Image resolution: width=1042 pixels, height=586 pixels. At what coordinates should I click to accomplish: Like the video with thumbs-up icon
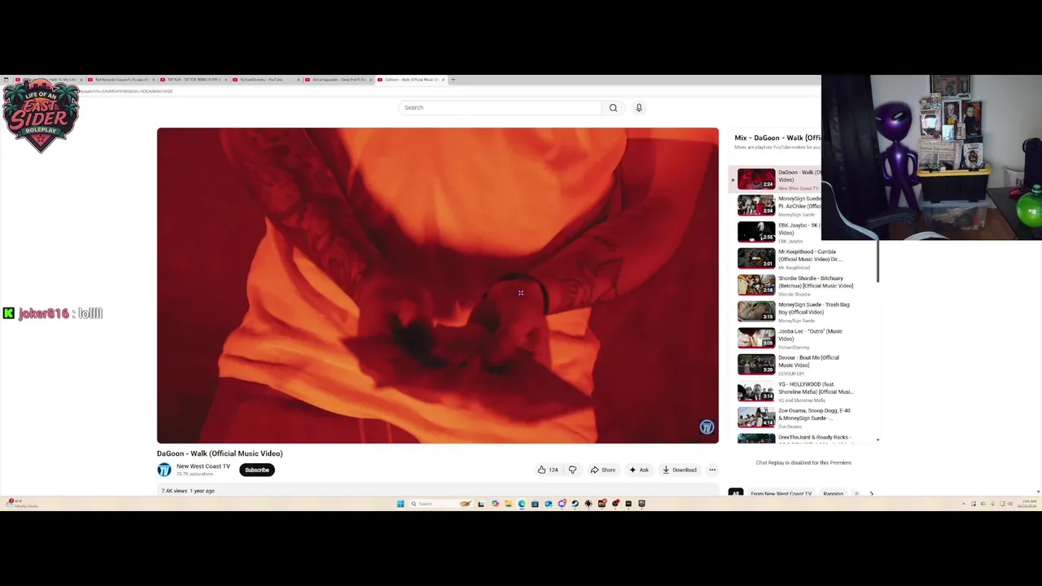(547, 470)
